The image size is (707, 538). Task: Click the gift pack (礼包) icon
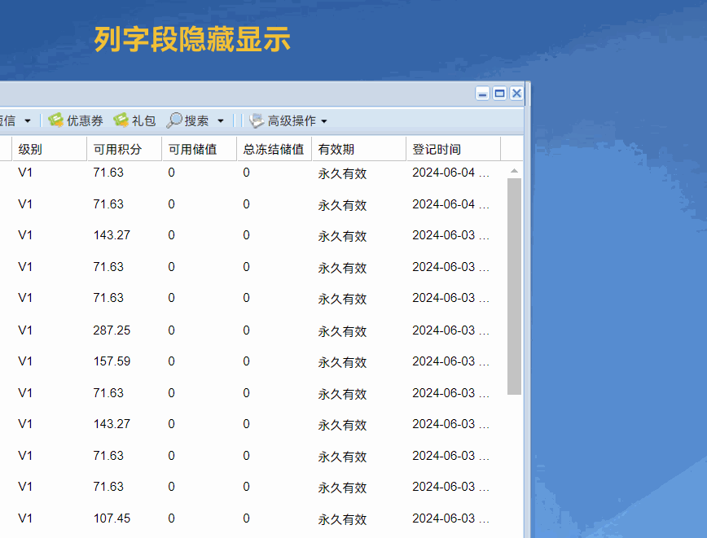121,120
